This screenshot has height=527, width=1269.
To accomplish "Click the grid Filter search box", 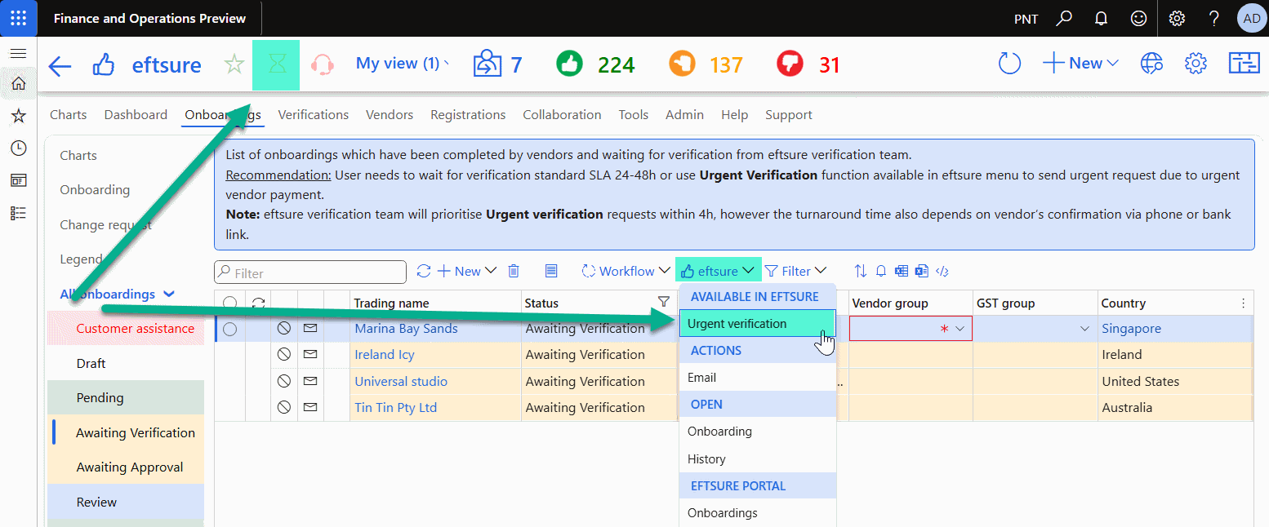I will [x=310, y=272].
